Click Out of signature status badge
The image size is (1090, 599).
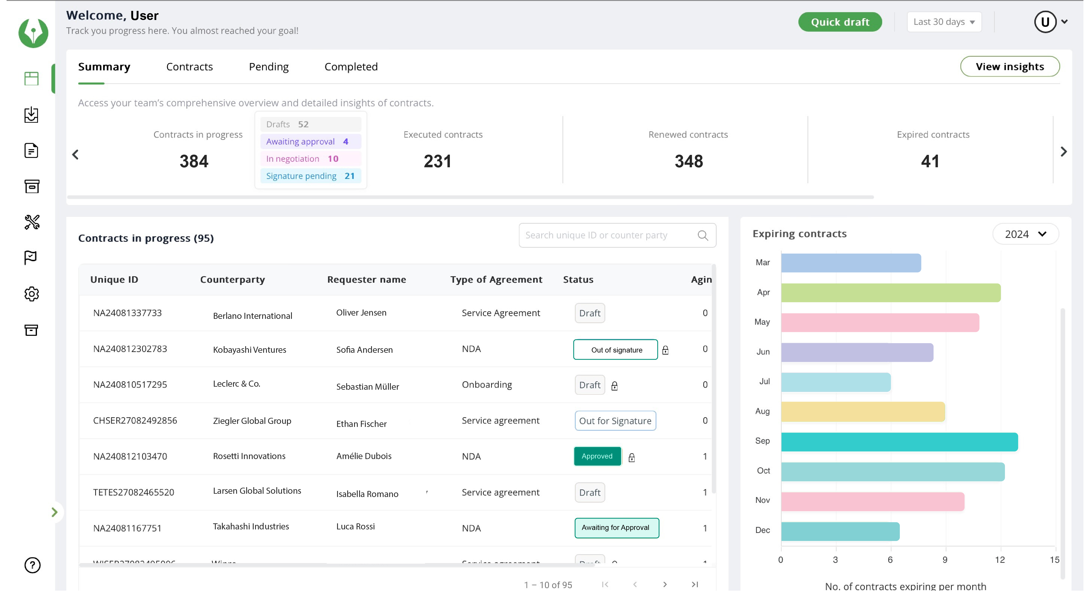tap(615, 350)
